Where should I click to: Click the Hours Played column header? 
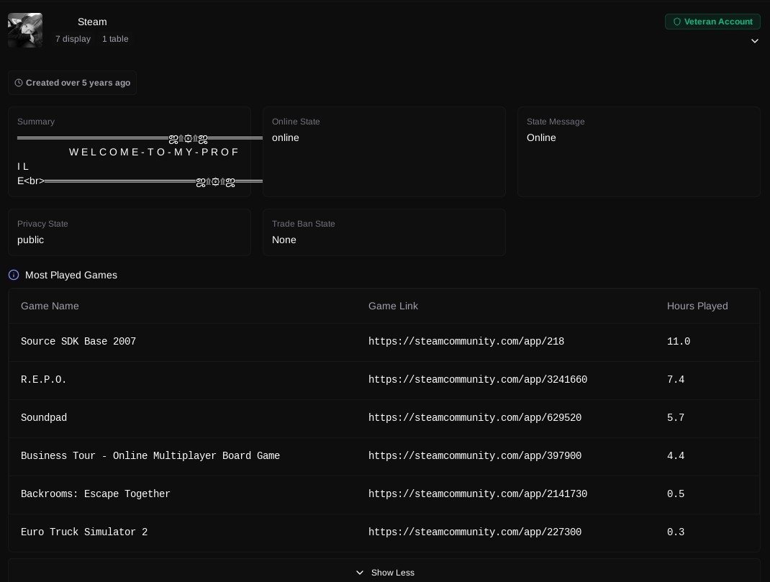(697, 306)
